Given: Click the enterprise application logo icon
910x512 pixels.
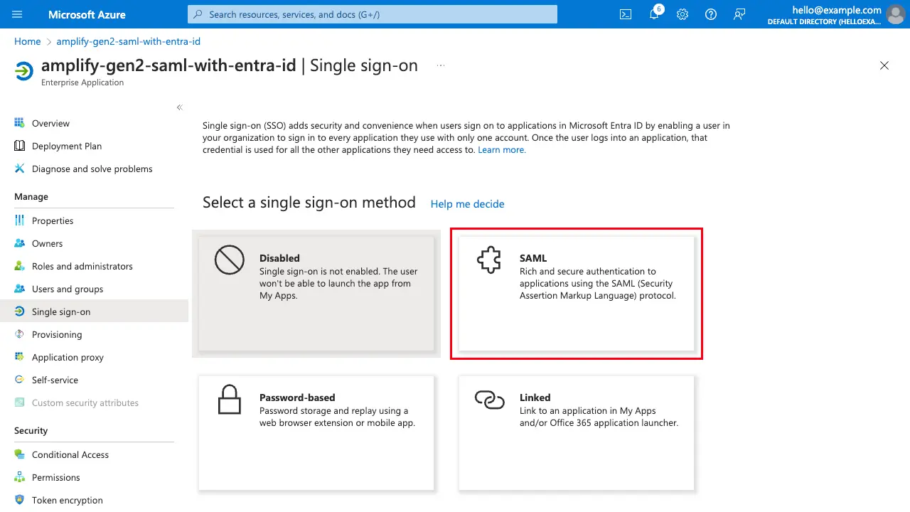Looking at the screenshot, I should click(24, 72).
